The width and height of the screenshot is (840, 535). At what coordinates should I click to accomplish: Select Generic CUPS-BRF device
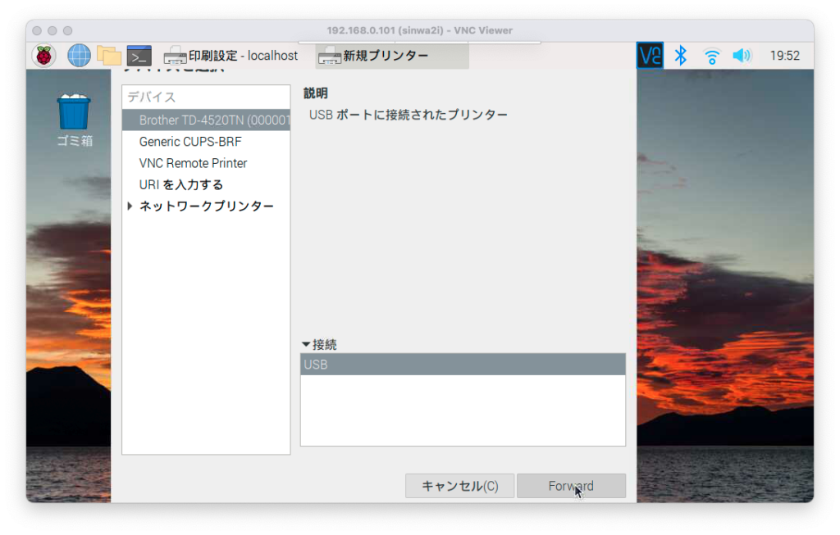[x=189, y=142]
